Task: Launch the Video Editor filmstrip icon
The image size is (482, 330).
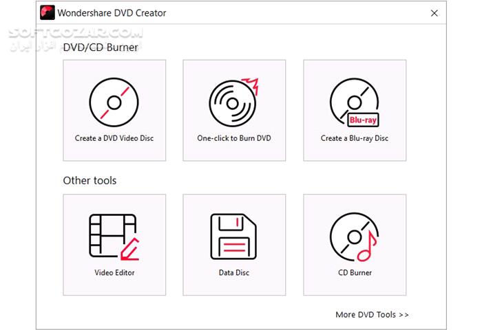Action: (114, 237)
